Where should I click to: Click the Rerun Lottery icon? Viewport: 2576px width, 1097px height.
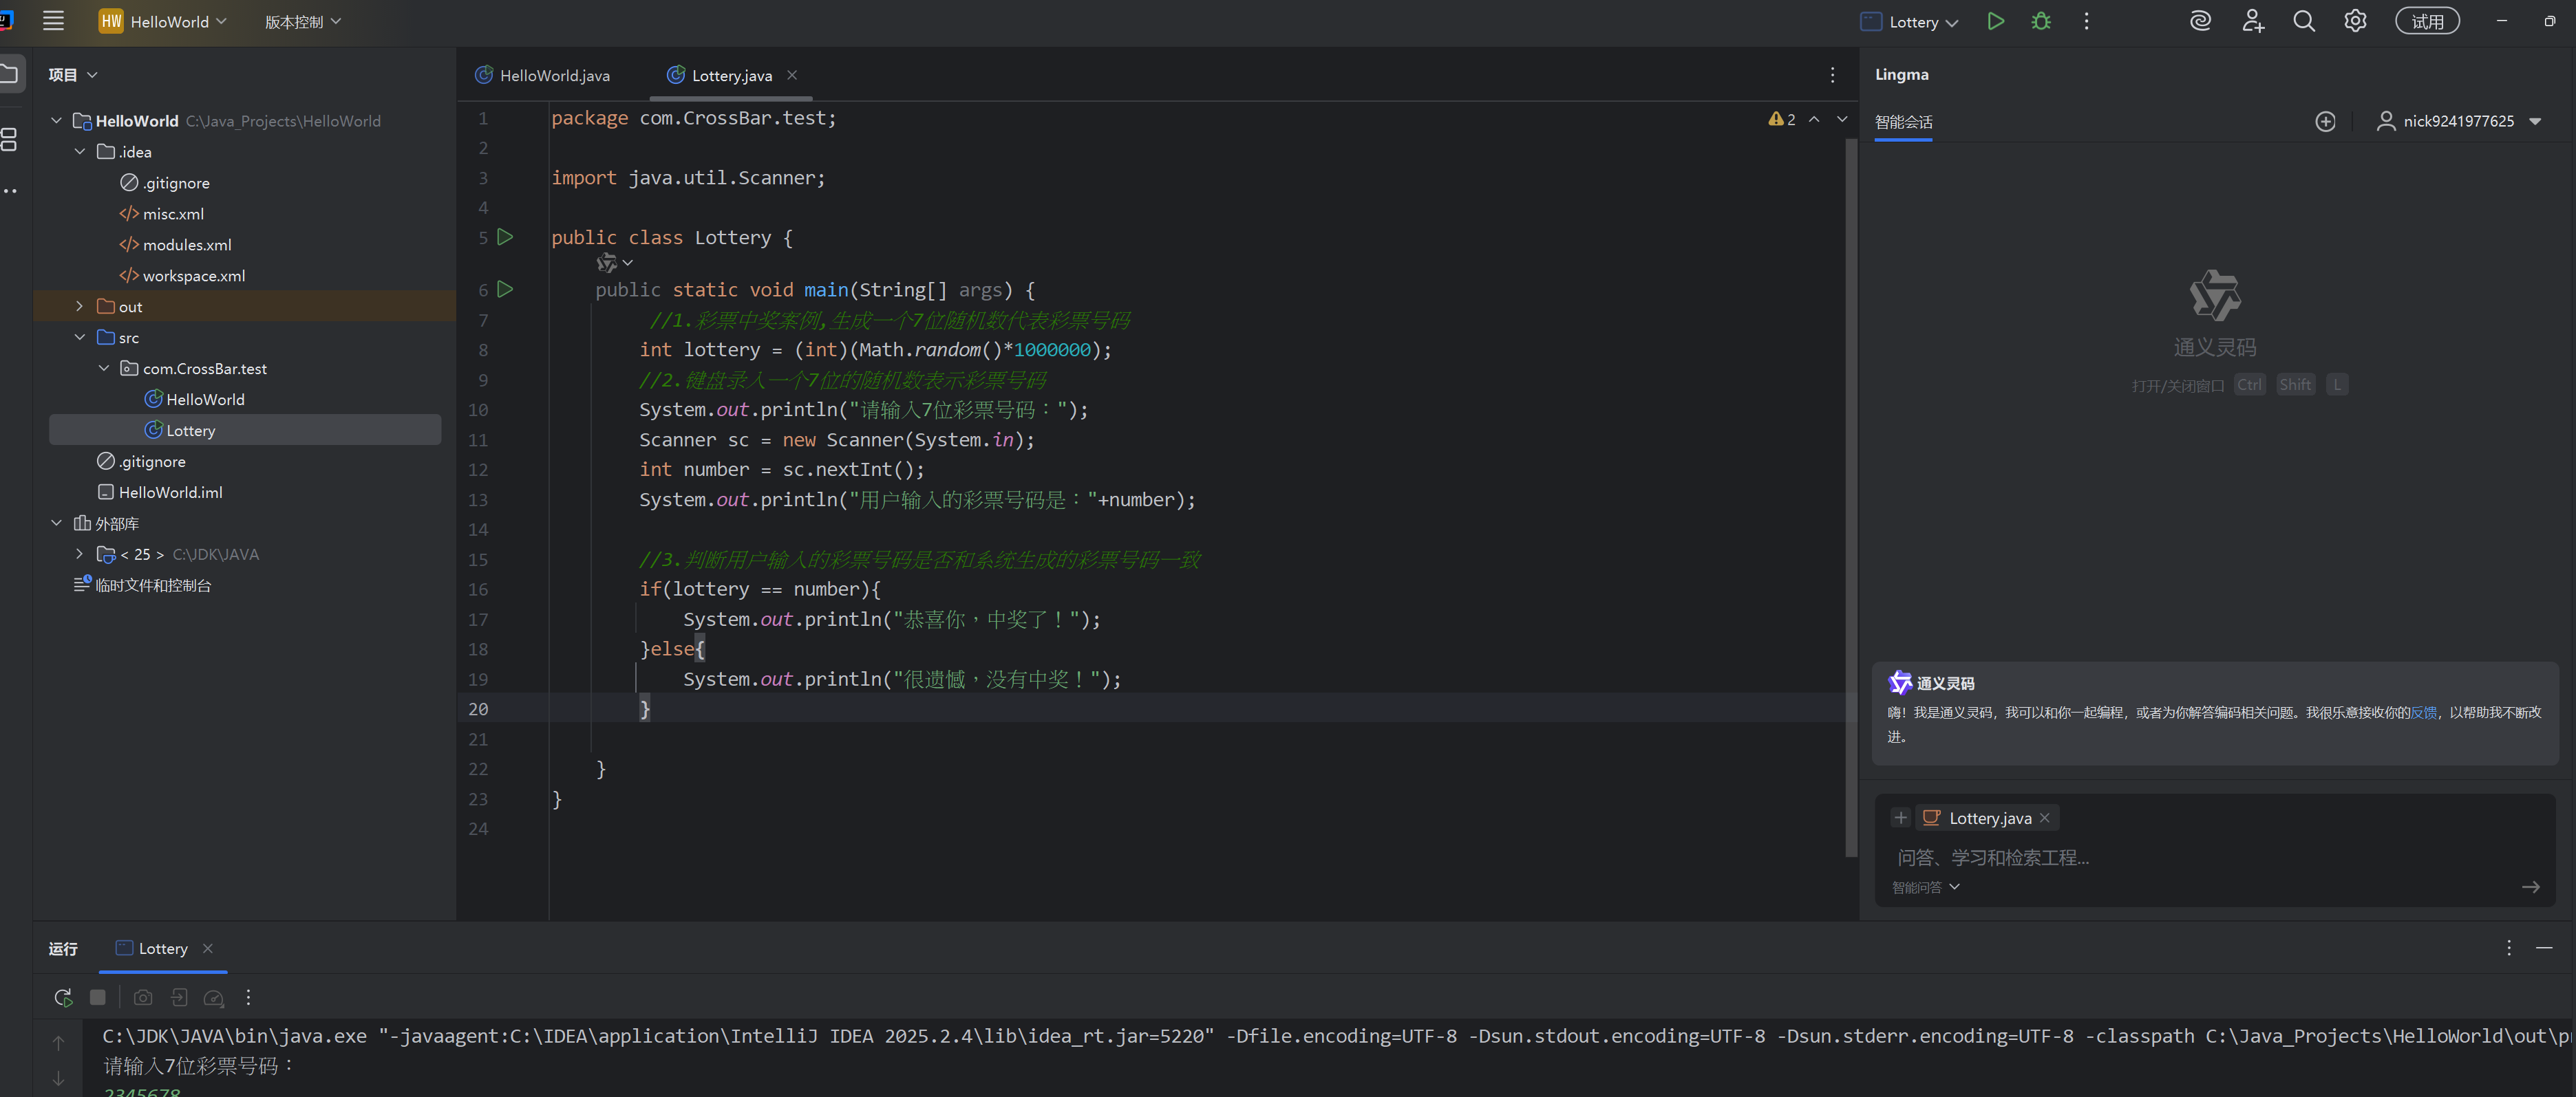point(63,997)
